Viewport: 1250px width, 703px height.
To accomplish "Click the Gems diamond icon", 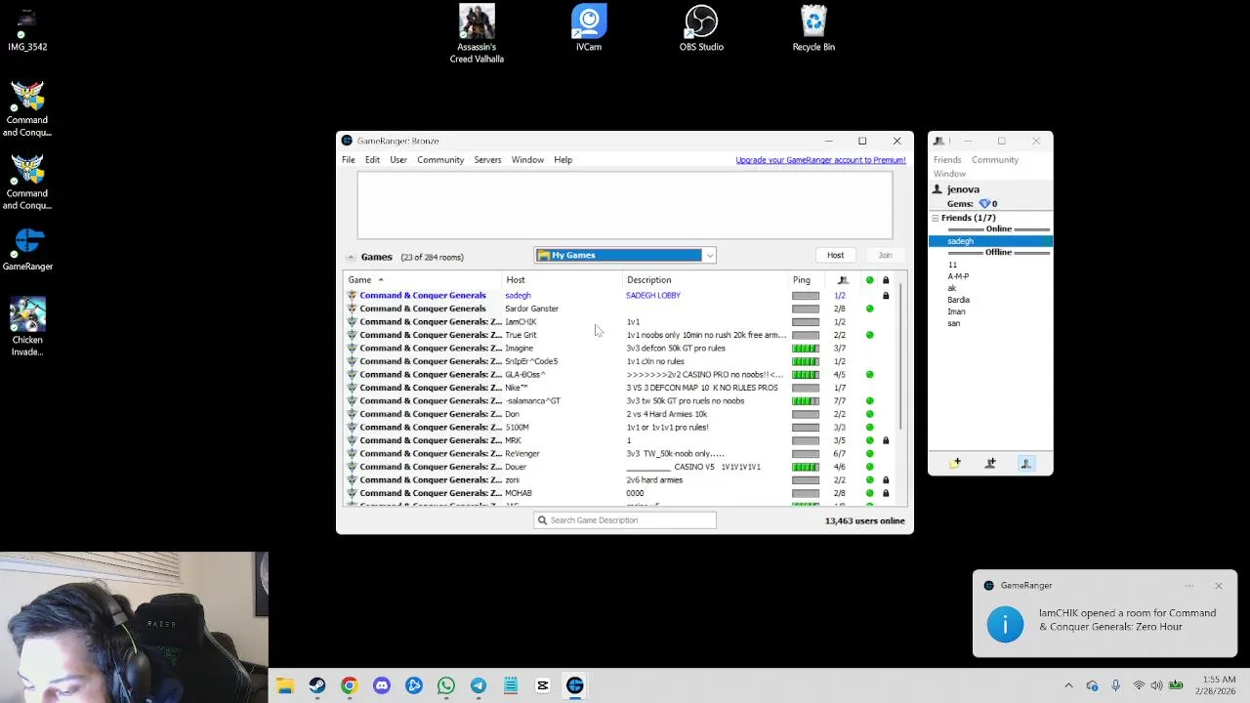I will coord(984,203).
